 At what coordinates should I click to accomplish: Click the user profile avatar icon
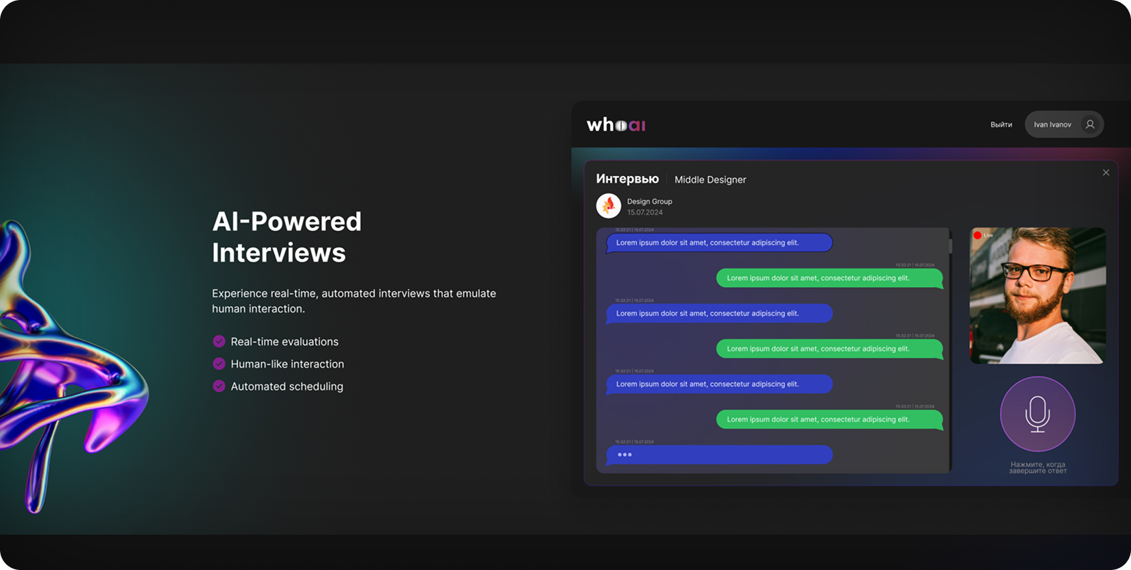[1090, 125]
